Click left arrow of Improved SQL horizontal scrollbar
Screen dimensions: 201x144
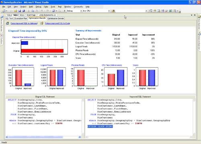pyautogui.click(x=87, y=137)
